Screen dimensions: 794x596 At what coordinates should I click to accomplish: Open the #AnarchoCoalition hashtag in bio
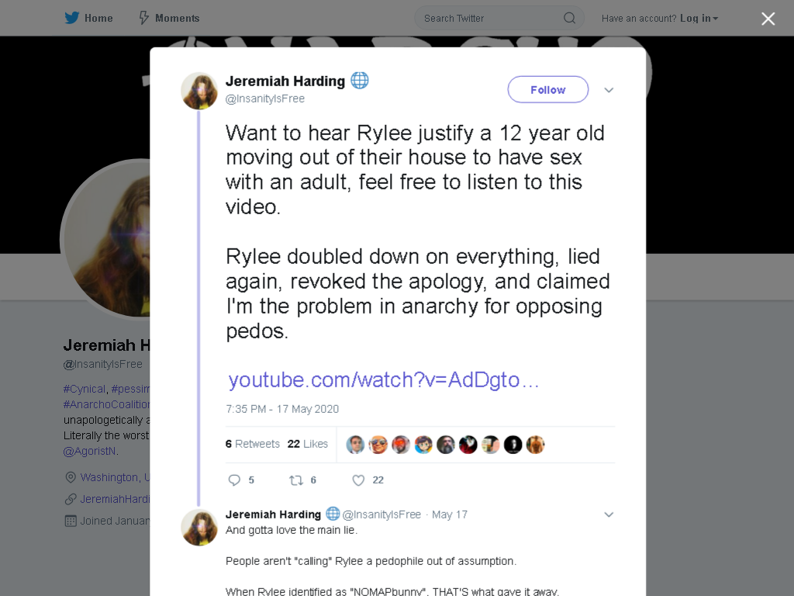(106, 404)
